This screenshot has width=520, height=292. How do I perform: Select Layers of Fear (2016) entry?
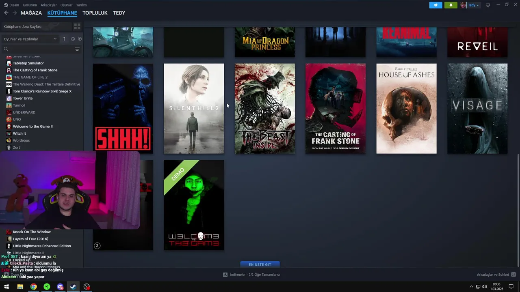click(30, 239)
